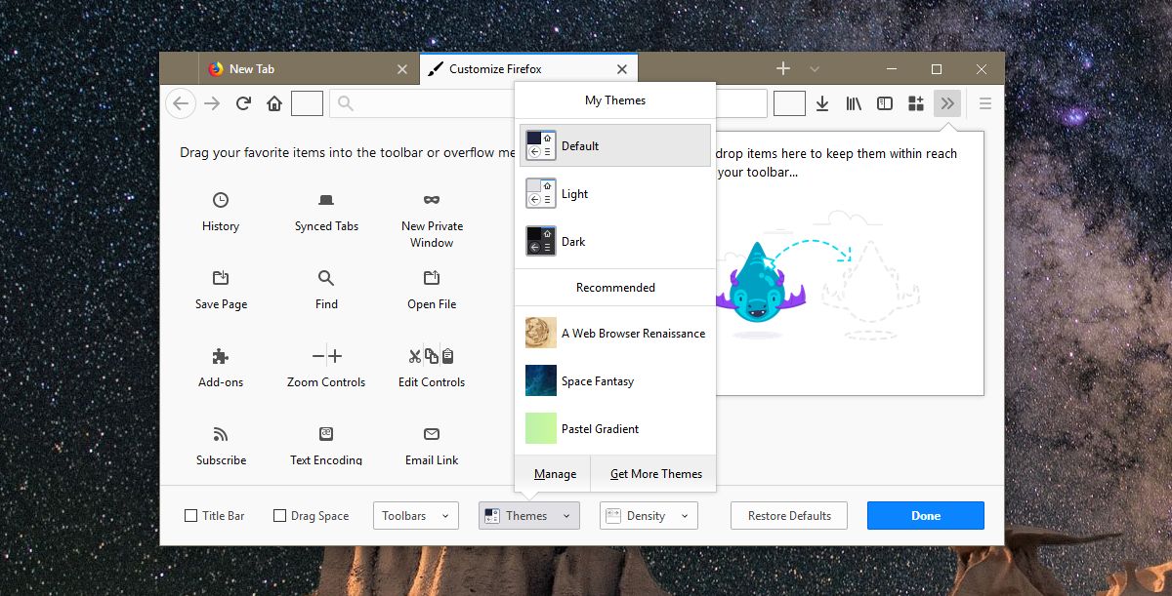This screenshot has width=1172, height=596.
Task: Select the Edit Controls item
Action: coord(432,365)
